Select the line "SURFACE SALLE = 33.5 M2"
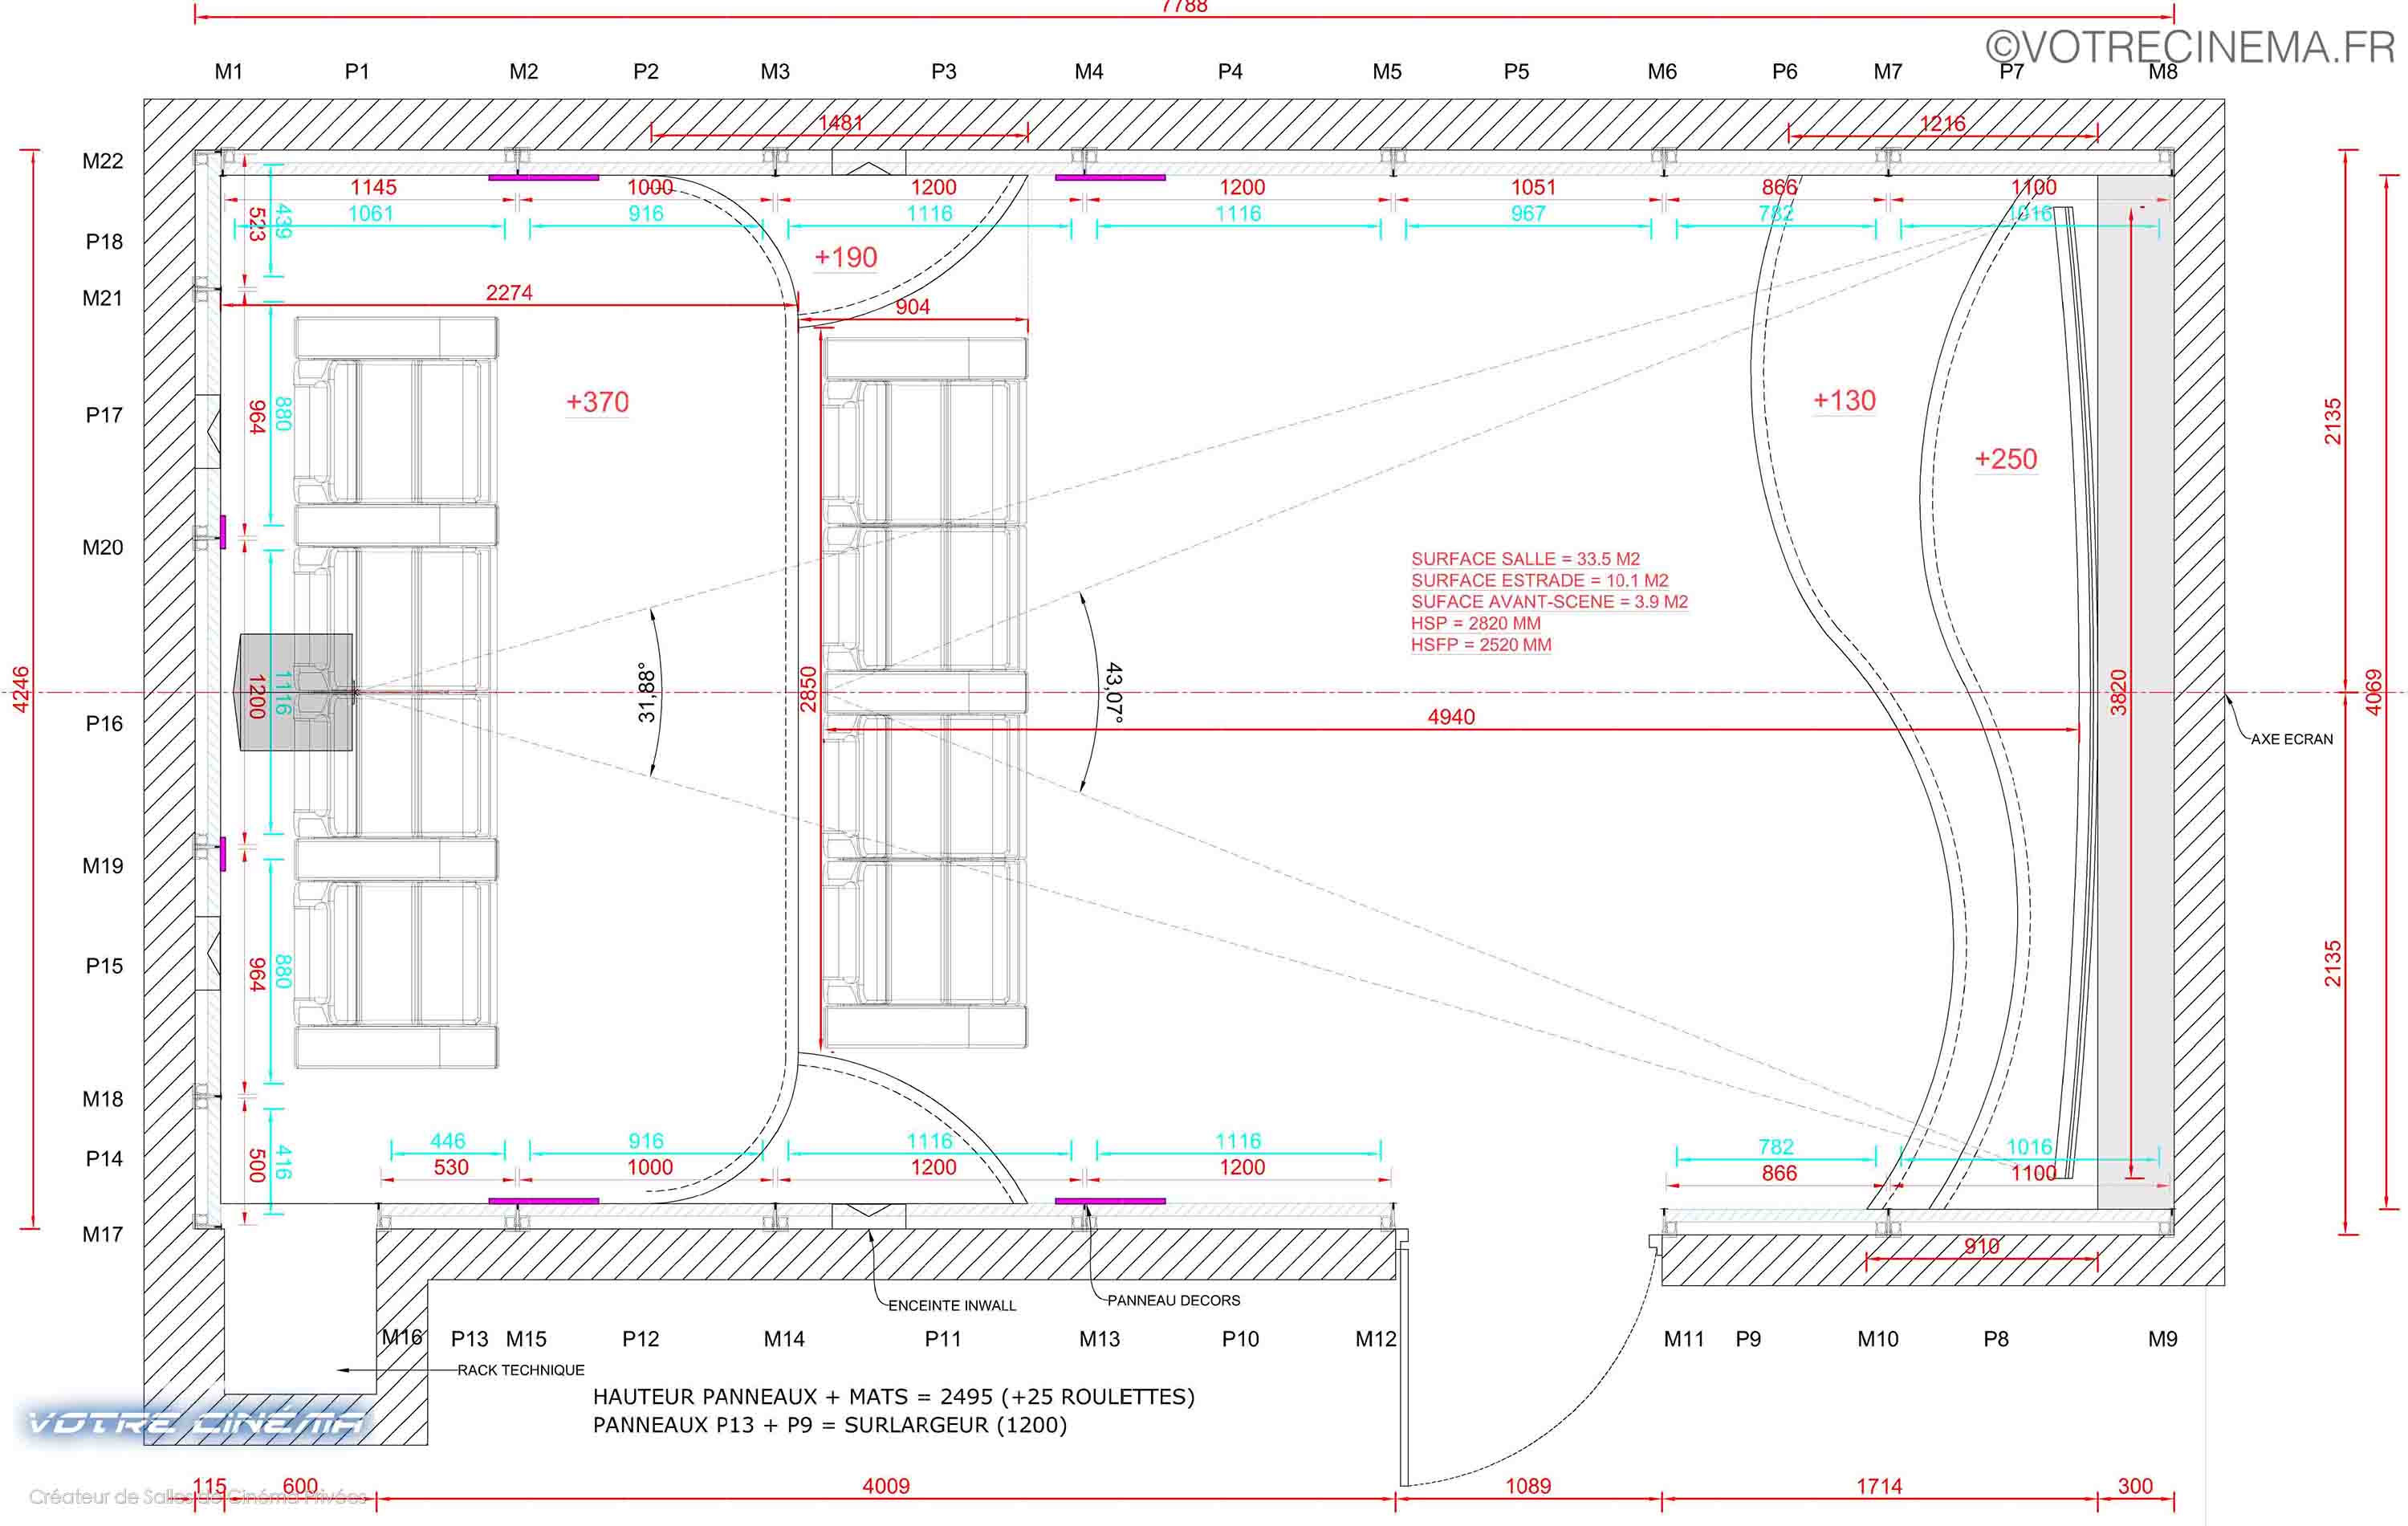 coord(1525,559)
